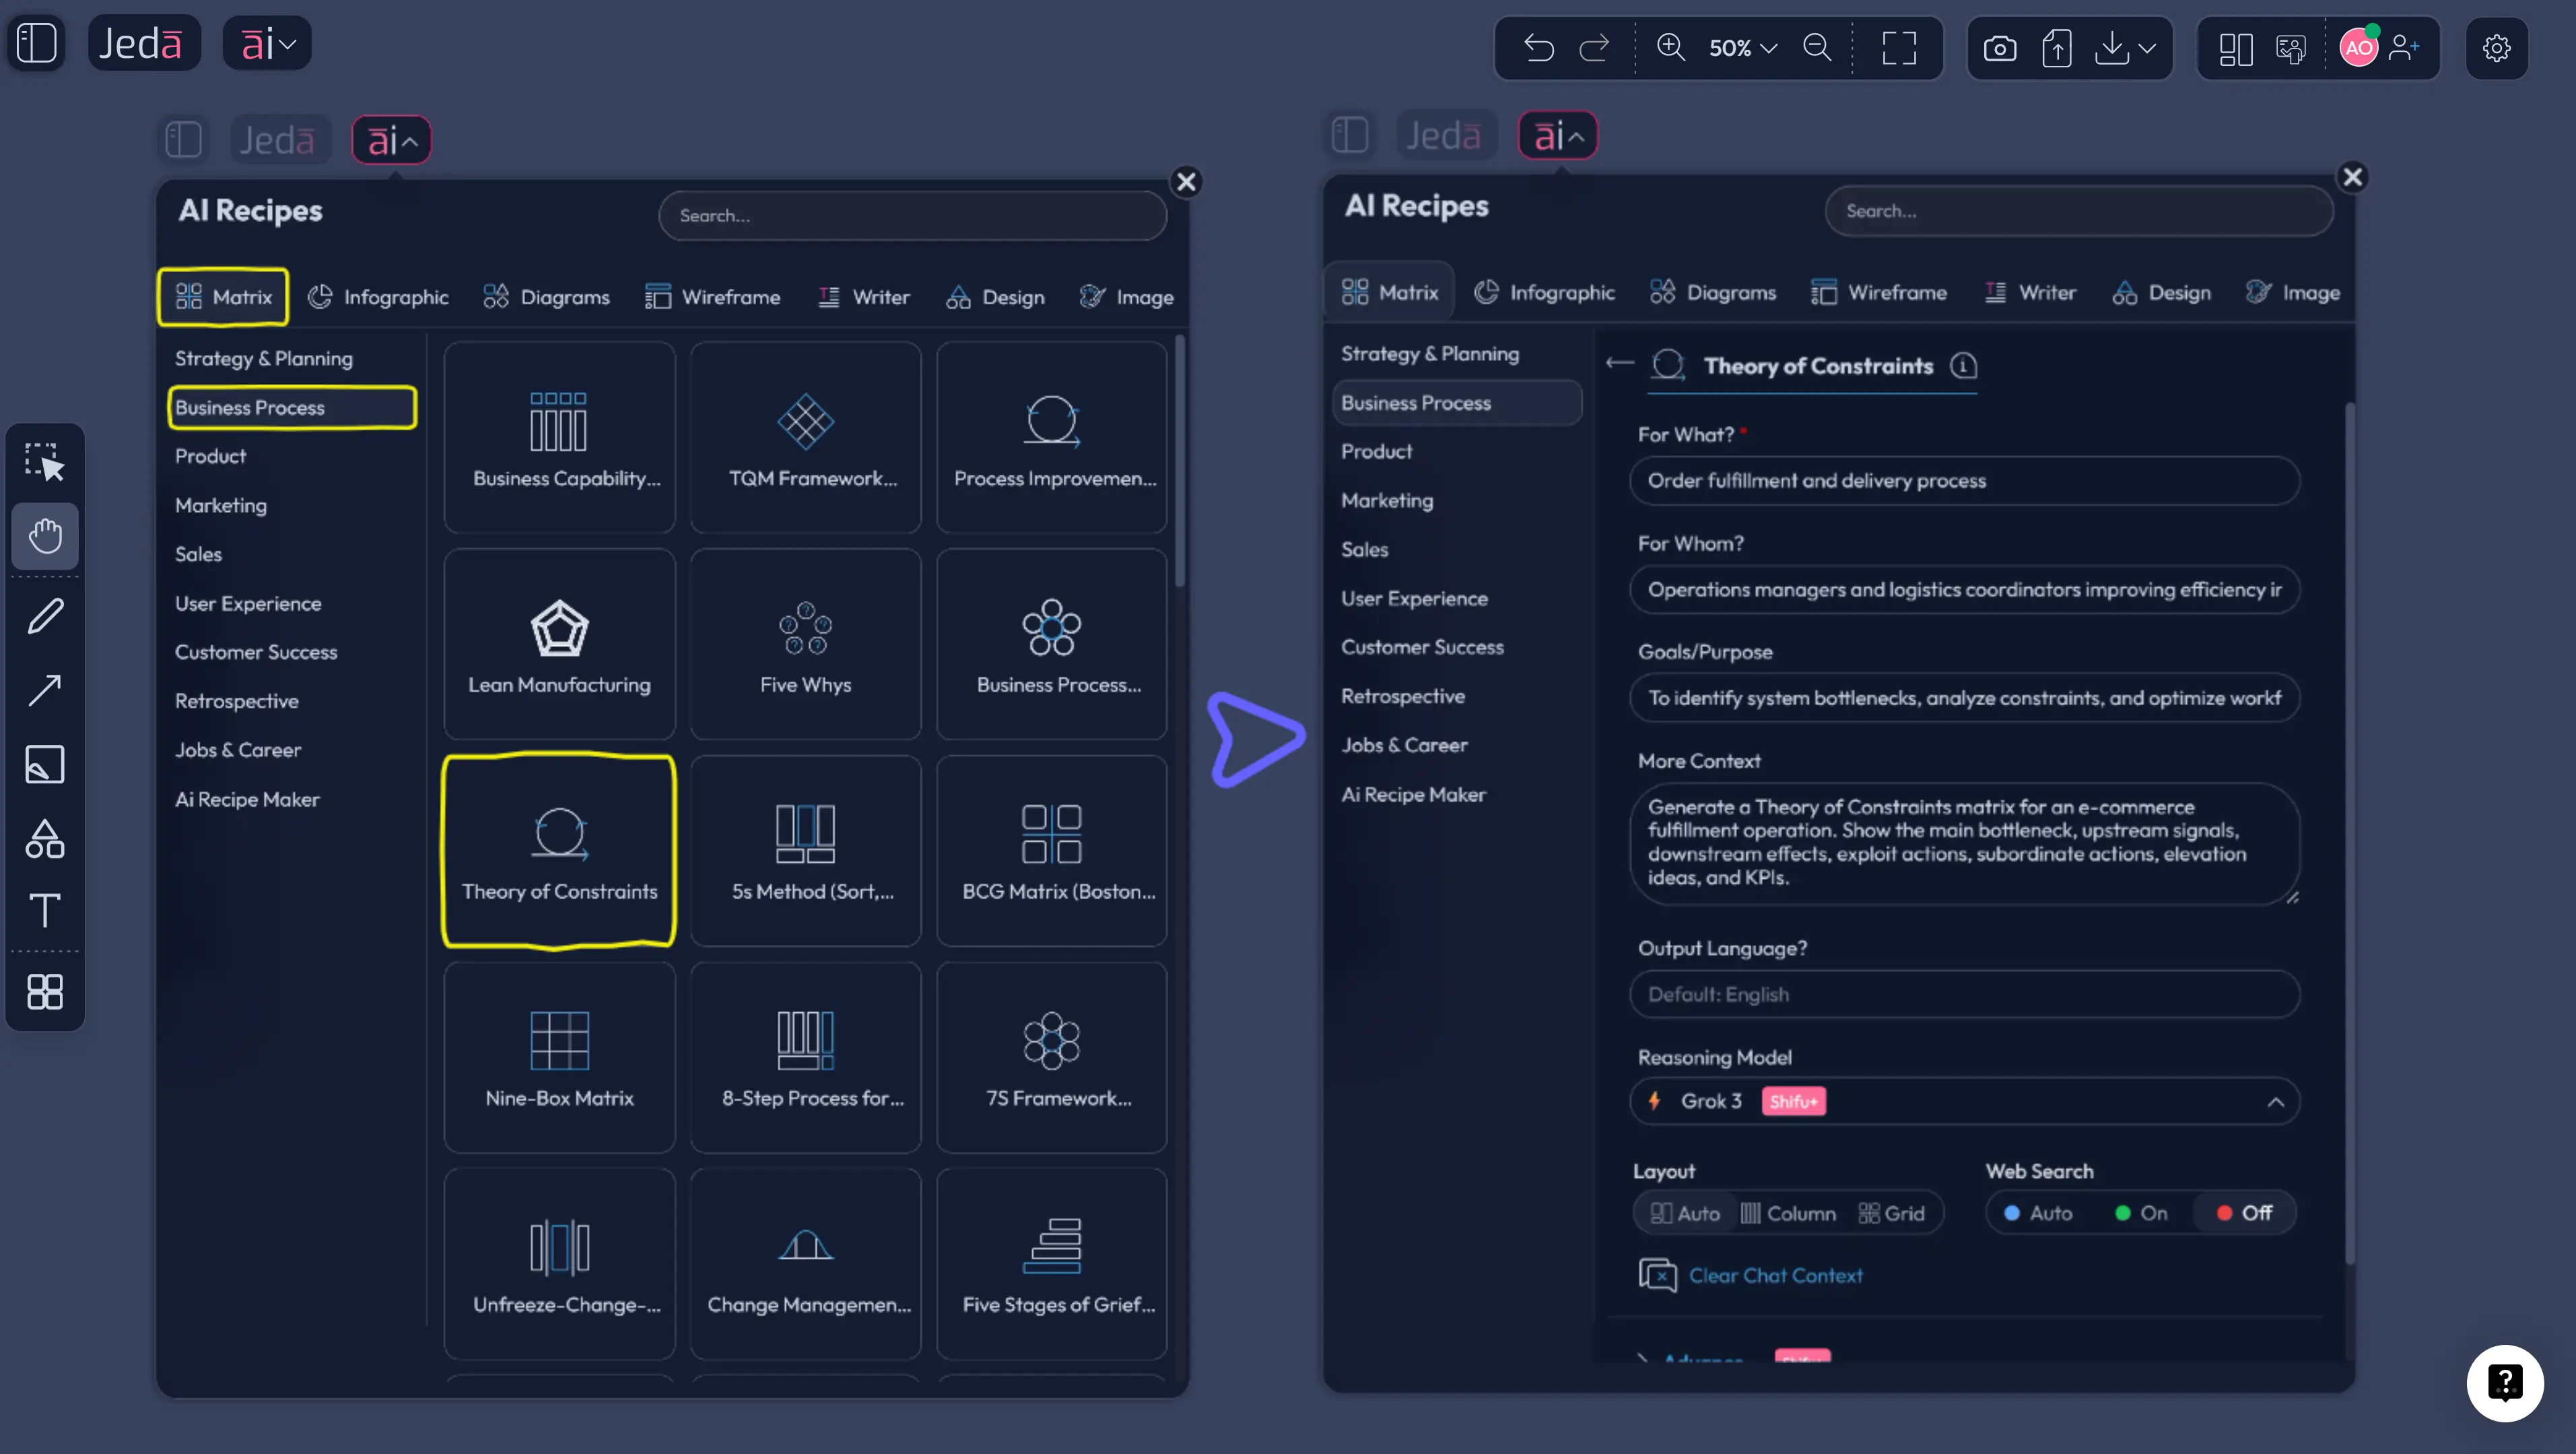Pick the arrow connector tool

(x=45, y=690)
